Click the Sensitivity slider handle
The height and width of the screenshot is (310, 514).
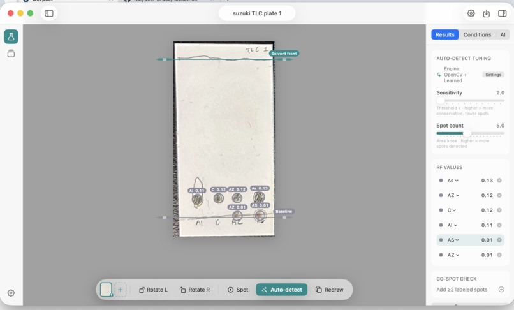click(x=441, y=100)
